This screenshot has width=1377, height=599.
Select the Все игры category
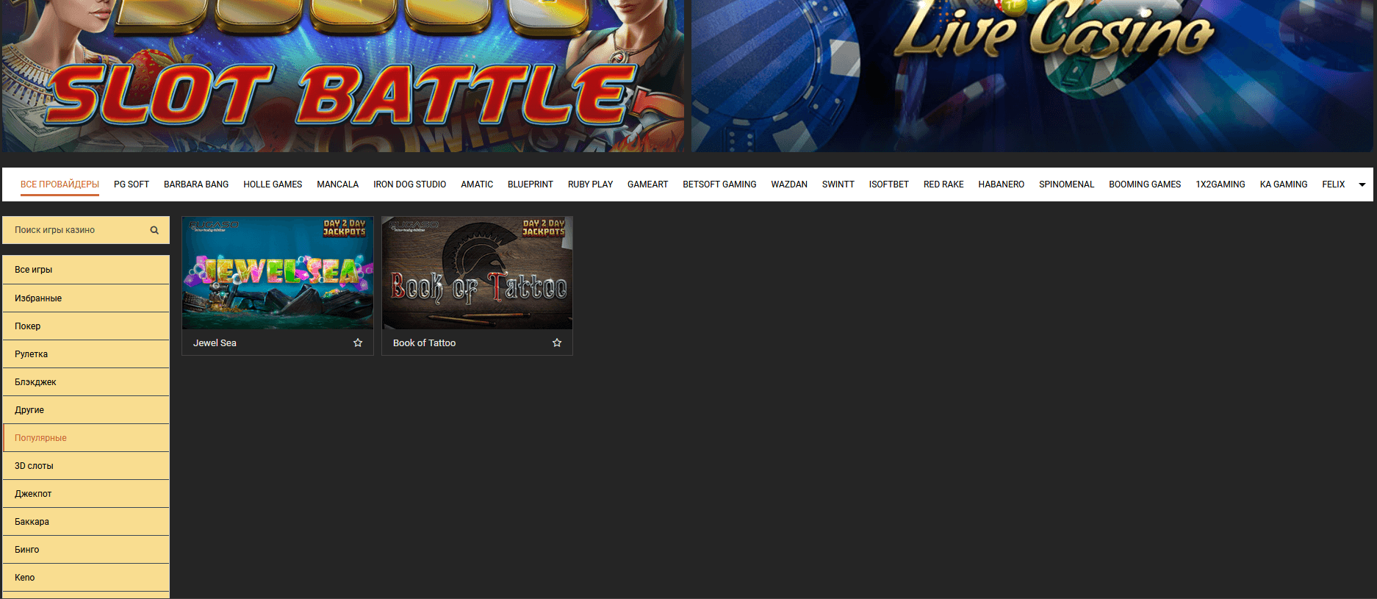(x=86, y=270)
